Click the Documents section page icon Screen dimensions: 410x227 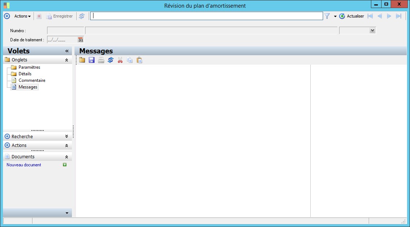(x=7, y=156)
